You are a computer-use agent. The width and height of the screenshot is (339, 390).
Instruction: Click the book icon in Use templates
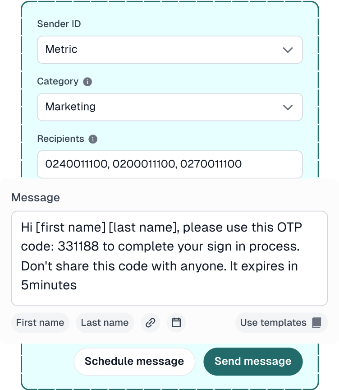coord(316,323)
